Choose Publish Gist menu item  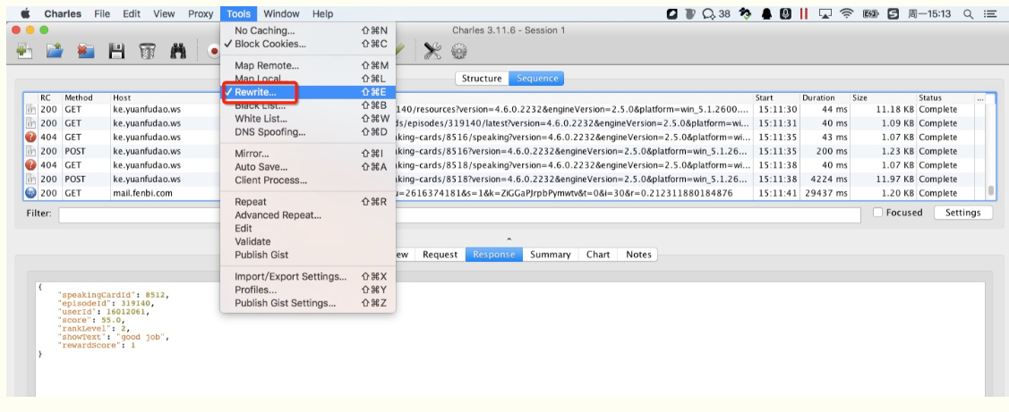point(308,256)
